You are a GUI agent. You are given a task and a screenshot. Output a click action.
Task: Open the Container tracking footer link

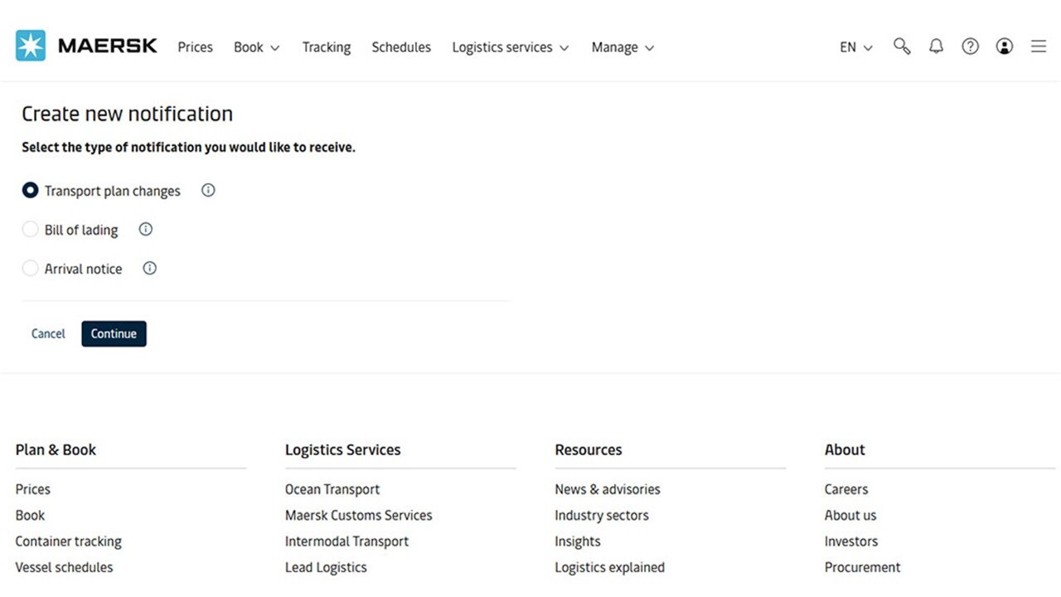[68, 541]
